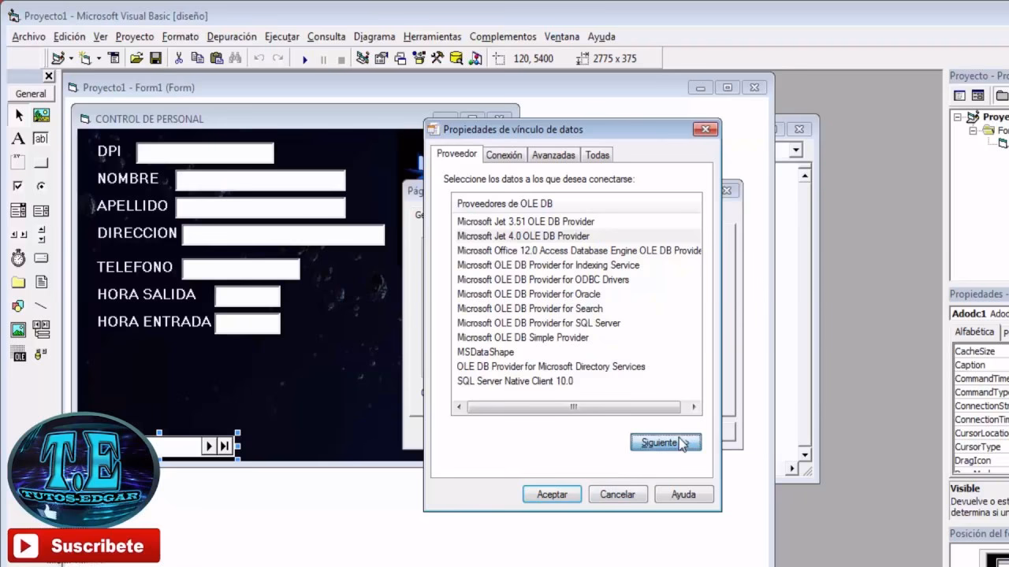Switch to the Avanzadas tab
Viewport: 1009px width, 567px height.
[x=553, y=155]
